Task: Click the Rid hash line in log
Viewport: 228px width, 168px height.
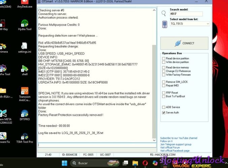Action: click(x=67, y=43)
